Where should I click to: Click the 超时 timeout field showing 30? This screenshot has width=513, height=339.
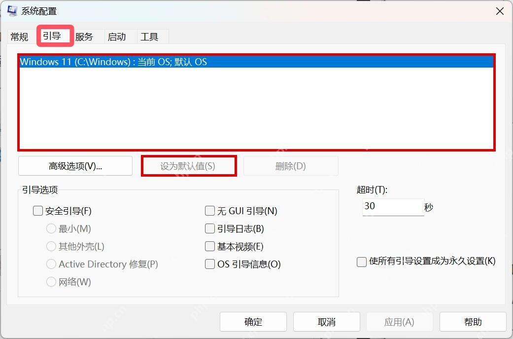pos(393,207)
